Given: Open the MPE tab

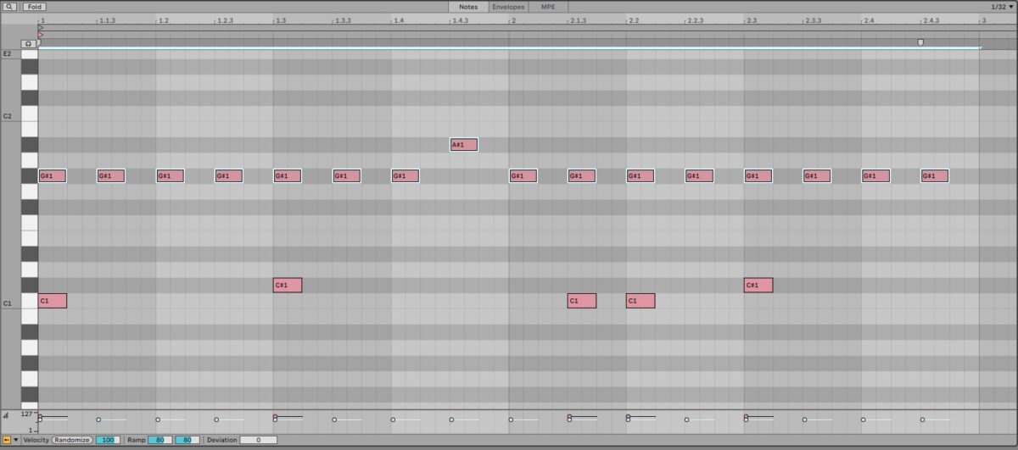Looking at the screenshot, I should [548, 7].
